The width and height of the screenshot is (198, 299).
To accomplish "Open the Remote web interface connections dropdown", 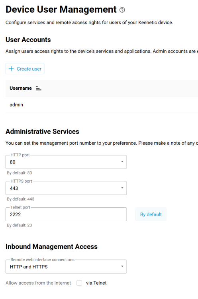I will click(x=66, y=267).
